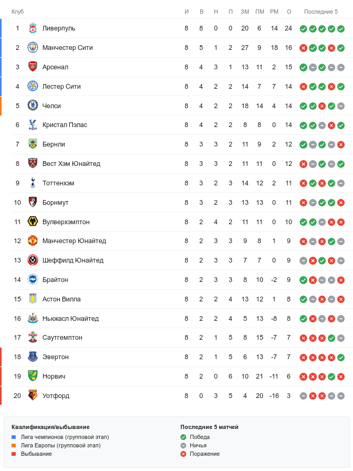The image size is (353, 471).
Task: Click the Arsenal cannon crest
Action: click(x=33, y=67)
